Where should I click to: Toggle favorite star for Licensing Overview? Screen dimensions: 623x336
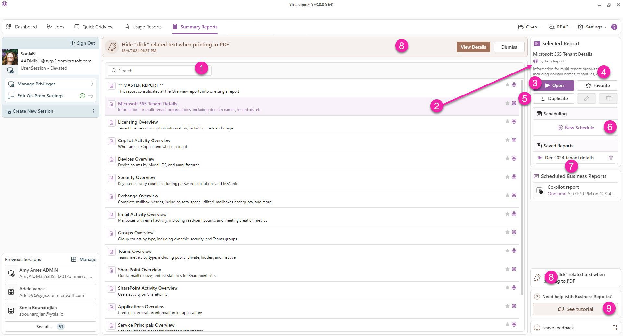tap(507, 121)
